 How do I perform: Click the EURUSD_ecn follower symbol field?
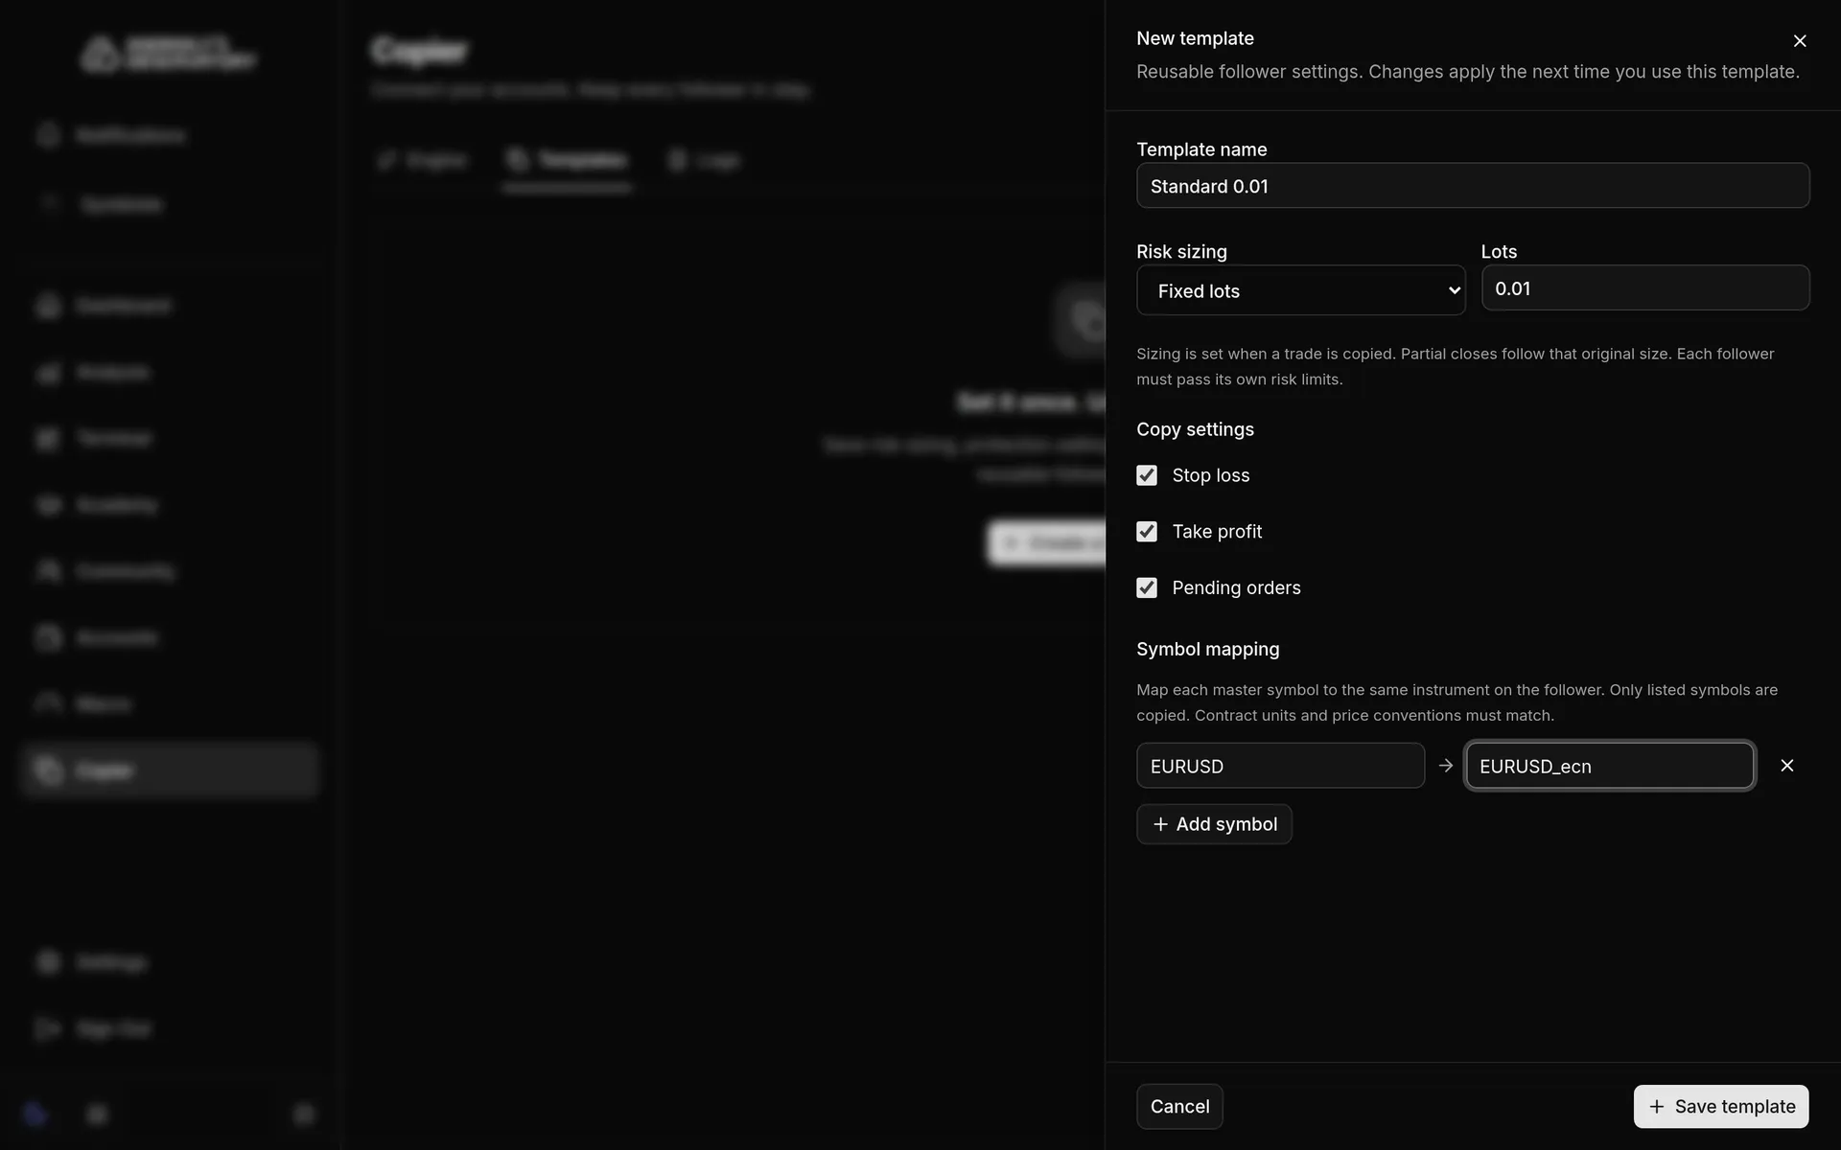[x=1610, y=766]
